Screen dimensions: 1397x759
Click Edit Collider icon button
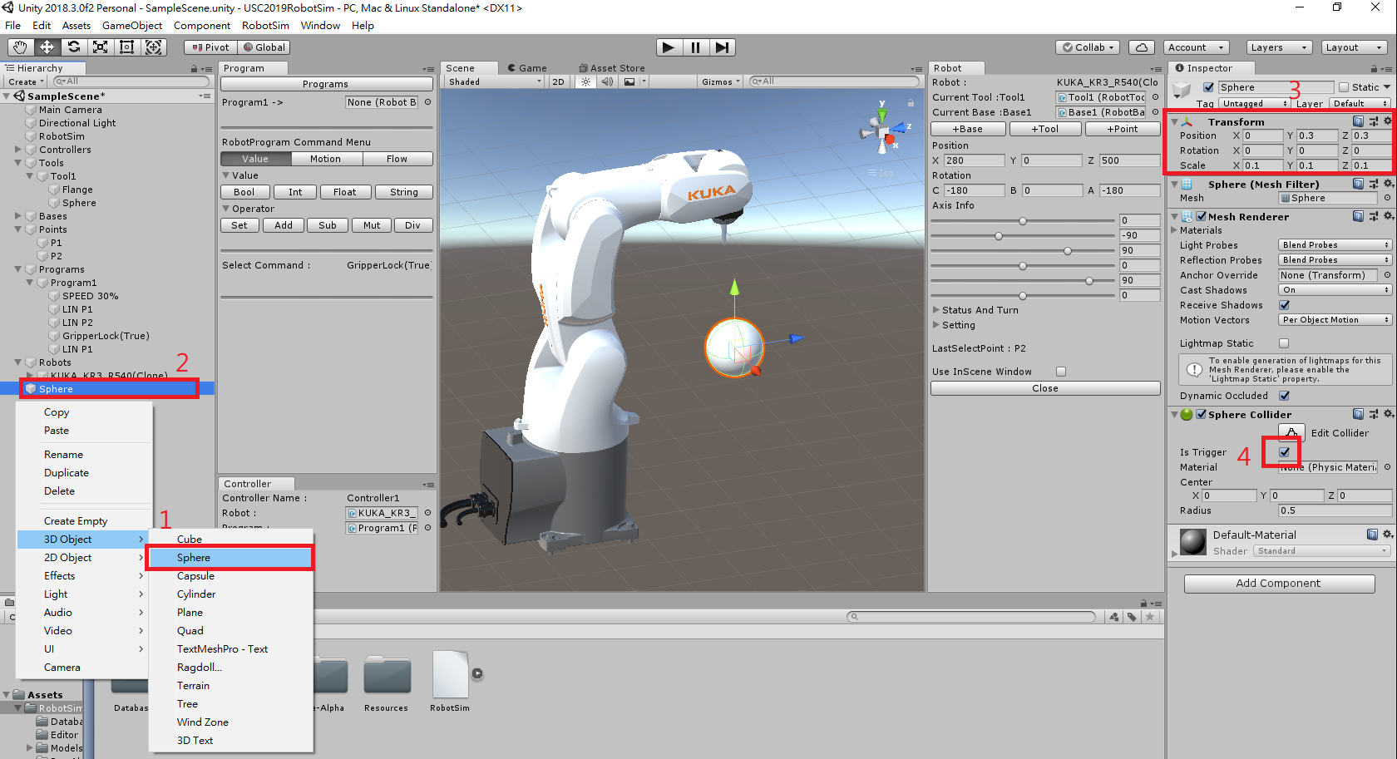click(1291, 432)
